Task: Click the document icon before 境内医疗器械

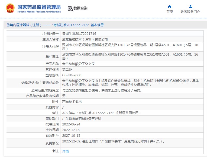Action: (x=8, y=25)
